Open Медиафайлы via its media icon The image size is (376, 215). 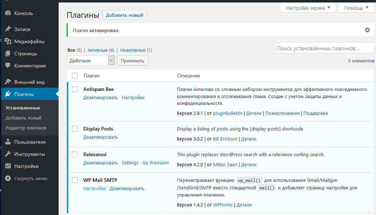tap(8, 41)
